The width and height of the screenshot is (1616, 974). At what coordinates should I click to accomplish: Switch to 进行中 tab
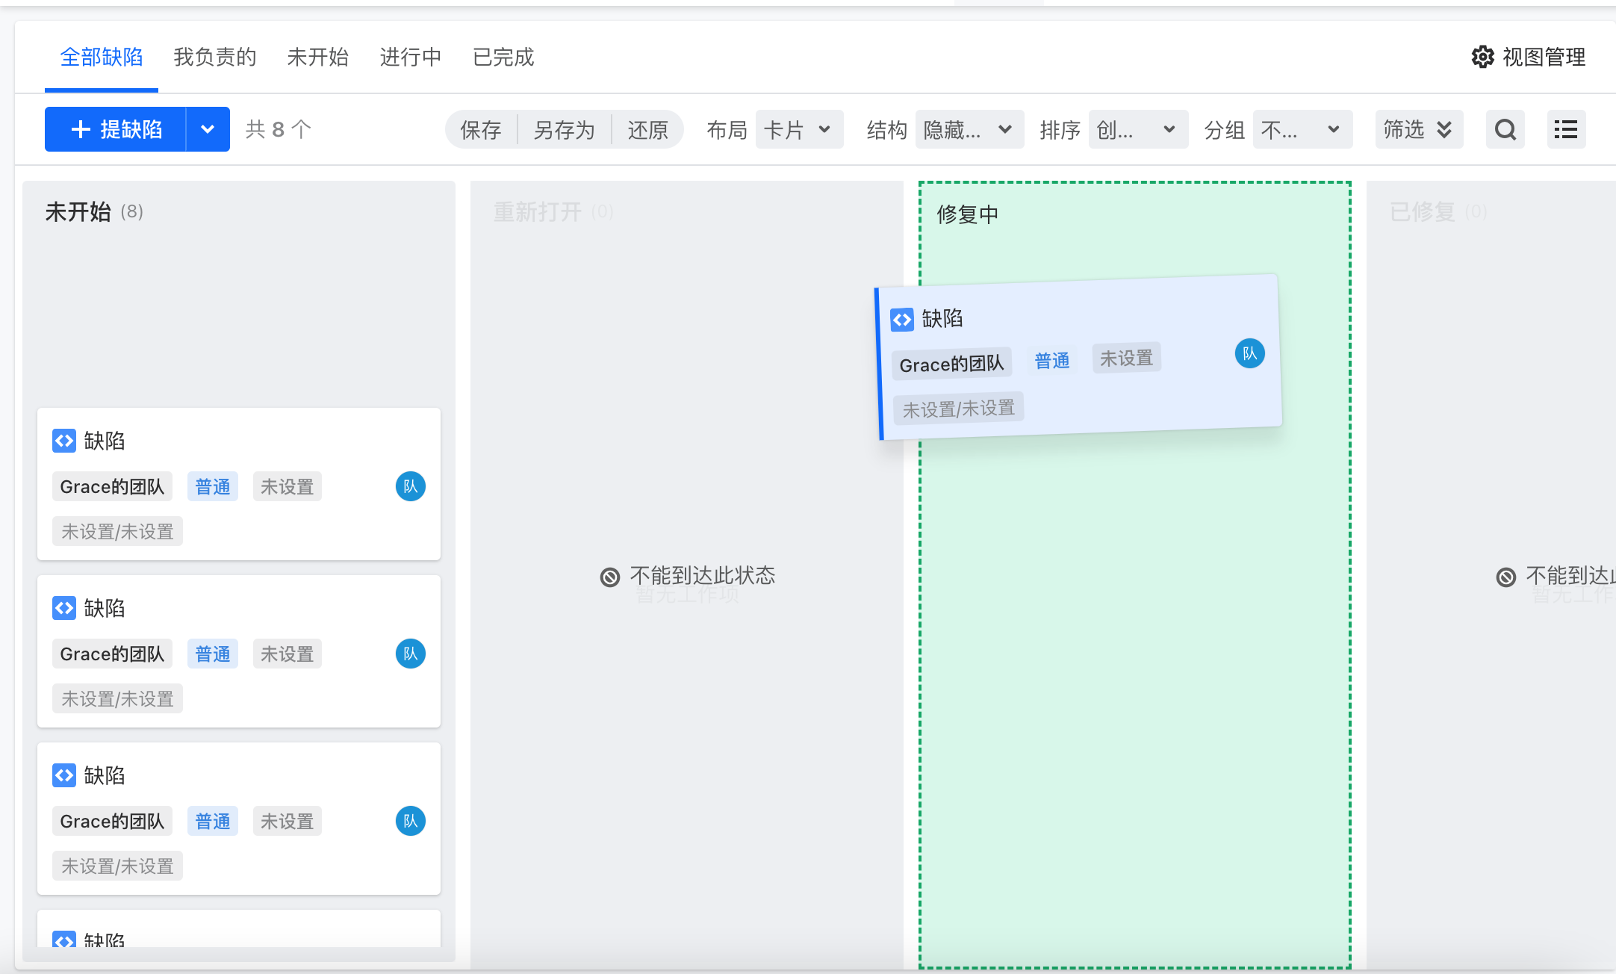tap(410, 57)
